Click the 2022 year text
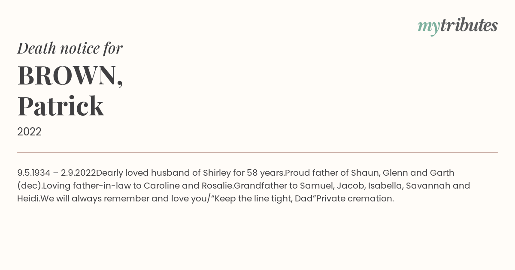 pyautogui.click(x=29, y=132)
